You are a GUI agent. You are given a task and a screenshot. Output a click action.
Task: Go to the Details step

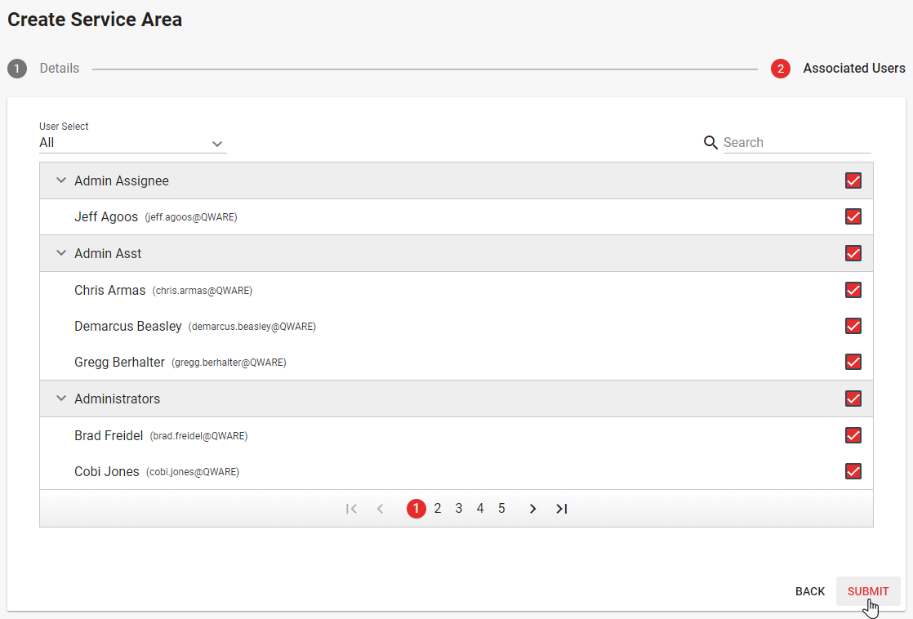[x=60, y=69]
